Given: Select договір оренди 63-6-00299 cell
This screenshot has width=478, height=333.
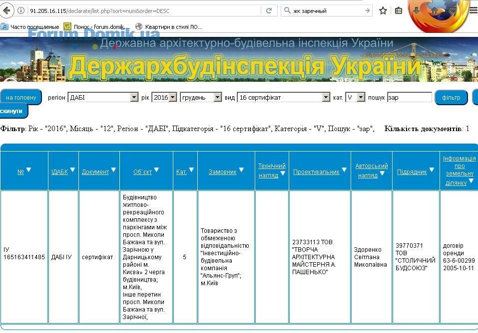Looking at the screenshot, I should point(459,257).
